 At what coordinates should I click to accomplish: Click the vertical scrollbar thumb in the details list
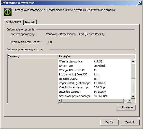tap(133, 71)
